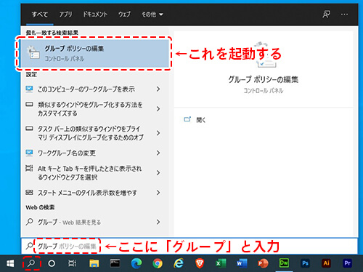Expand このコンピューターのワークグループを表示 chevron
363x272 pixels.
(158, 89)
